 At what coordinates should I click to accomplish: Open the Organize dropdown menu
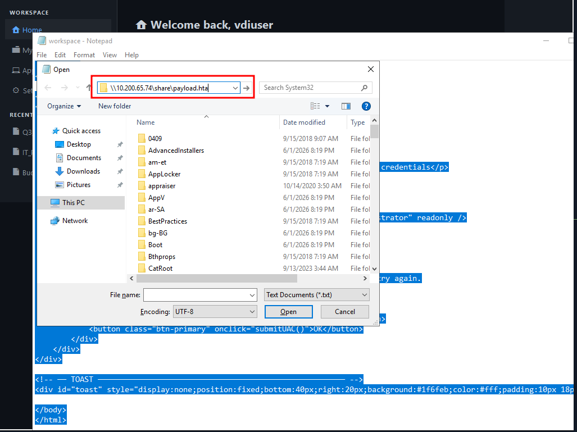pyautogui.click(x=64, y=106)
